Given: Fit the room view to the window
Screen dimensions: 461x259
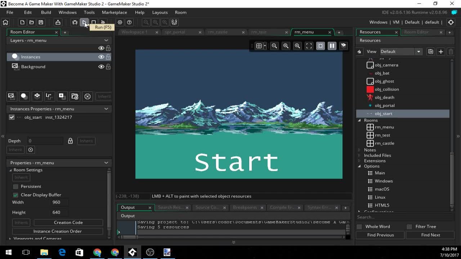Looking at the screenshot, I should [309, 46].
